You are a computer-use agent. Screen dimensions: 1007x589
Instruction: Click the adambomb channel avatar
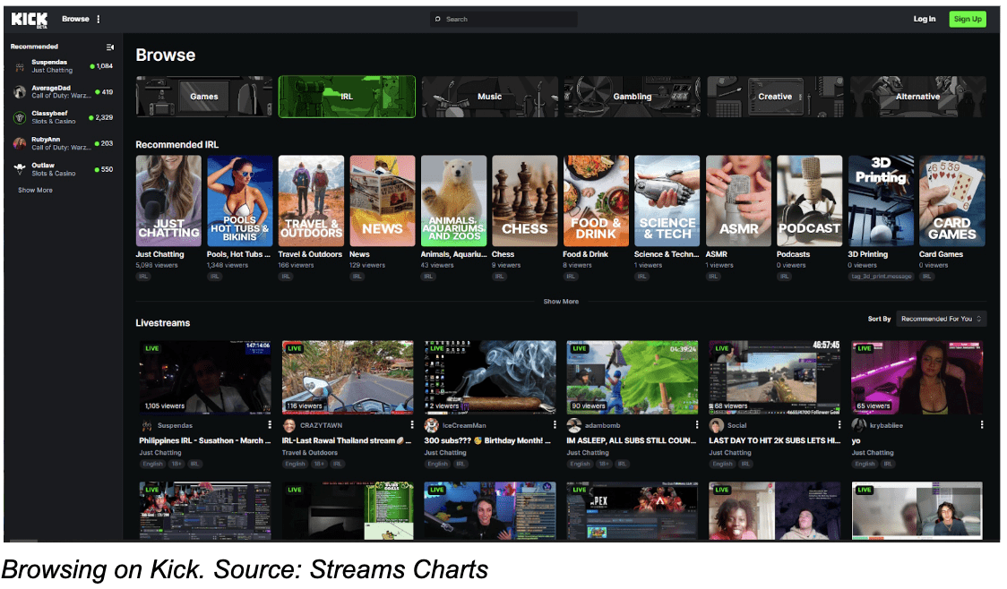574,425
